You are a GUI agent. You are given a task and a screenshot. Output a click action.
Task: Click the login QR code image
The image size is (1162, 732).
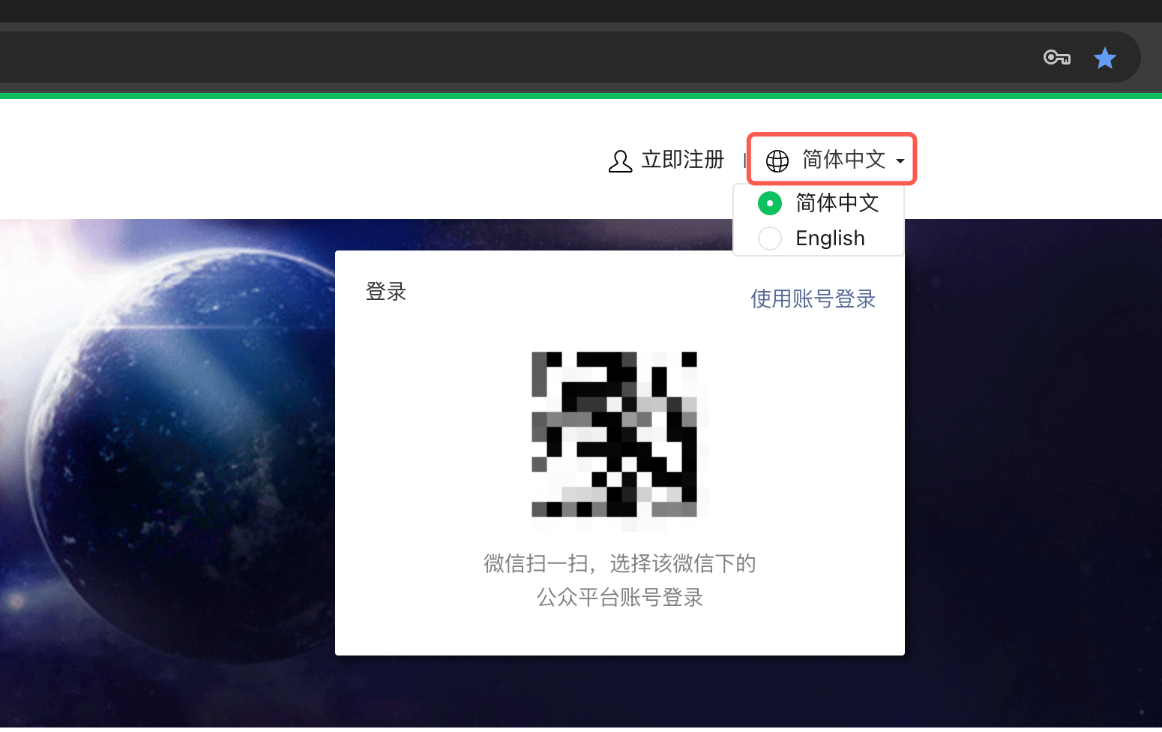[x=615, y=434]
